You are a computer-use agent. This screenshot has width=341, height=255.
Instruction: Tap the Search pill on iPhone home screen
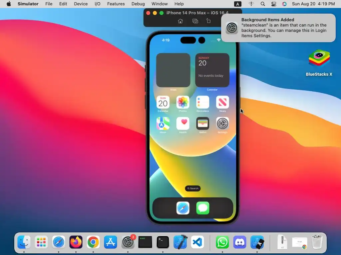click(193, 189)
